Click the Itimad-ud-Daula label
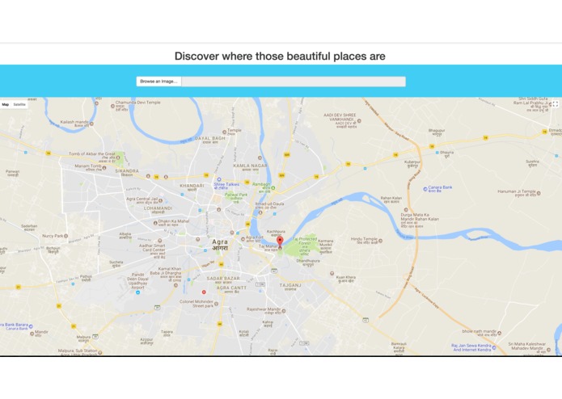 [269, 204]
